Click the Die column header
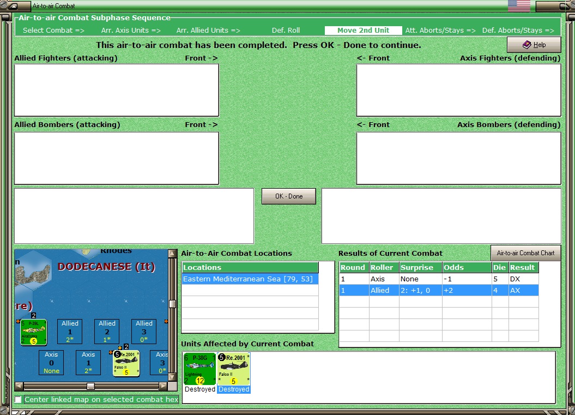The height and width of the screenshot is (415, 575). click(x=500, y=268)
